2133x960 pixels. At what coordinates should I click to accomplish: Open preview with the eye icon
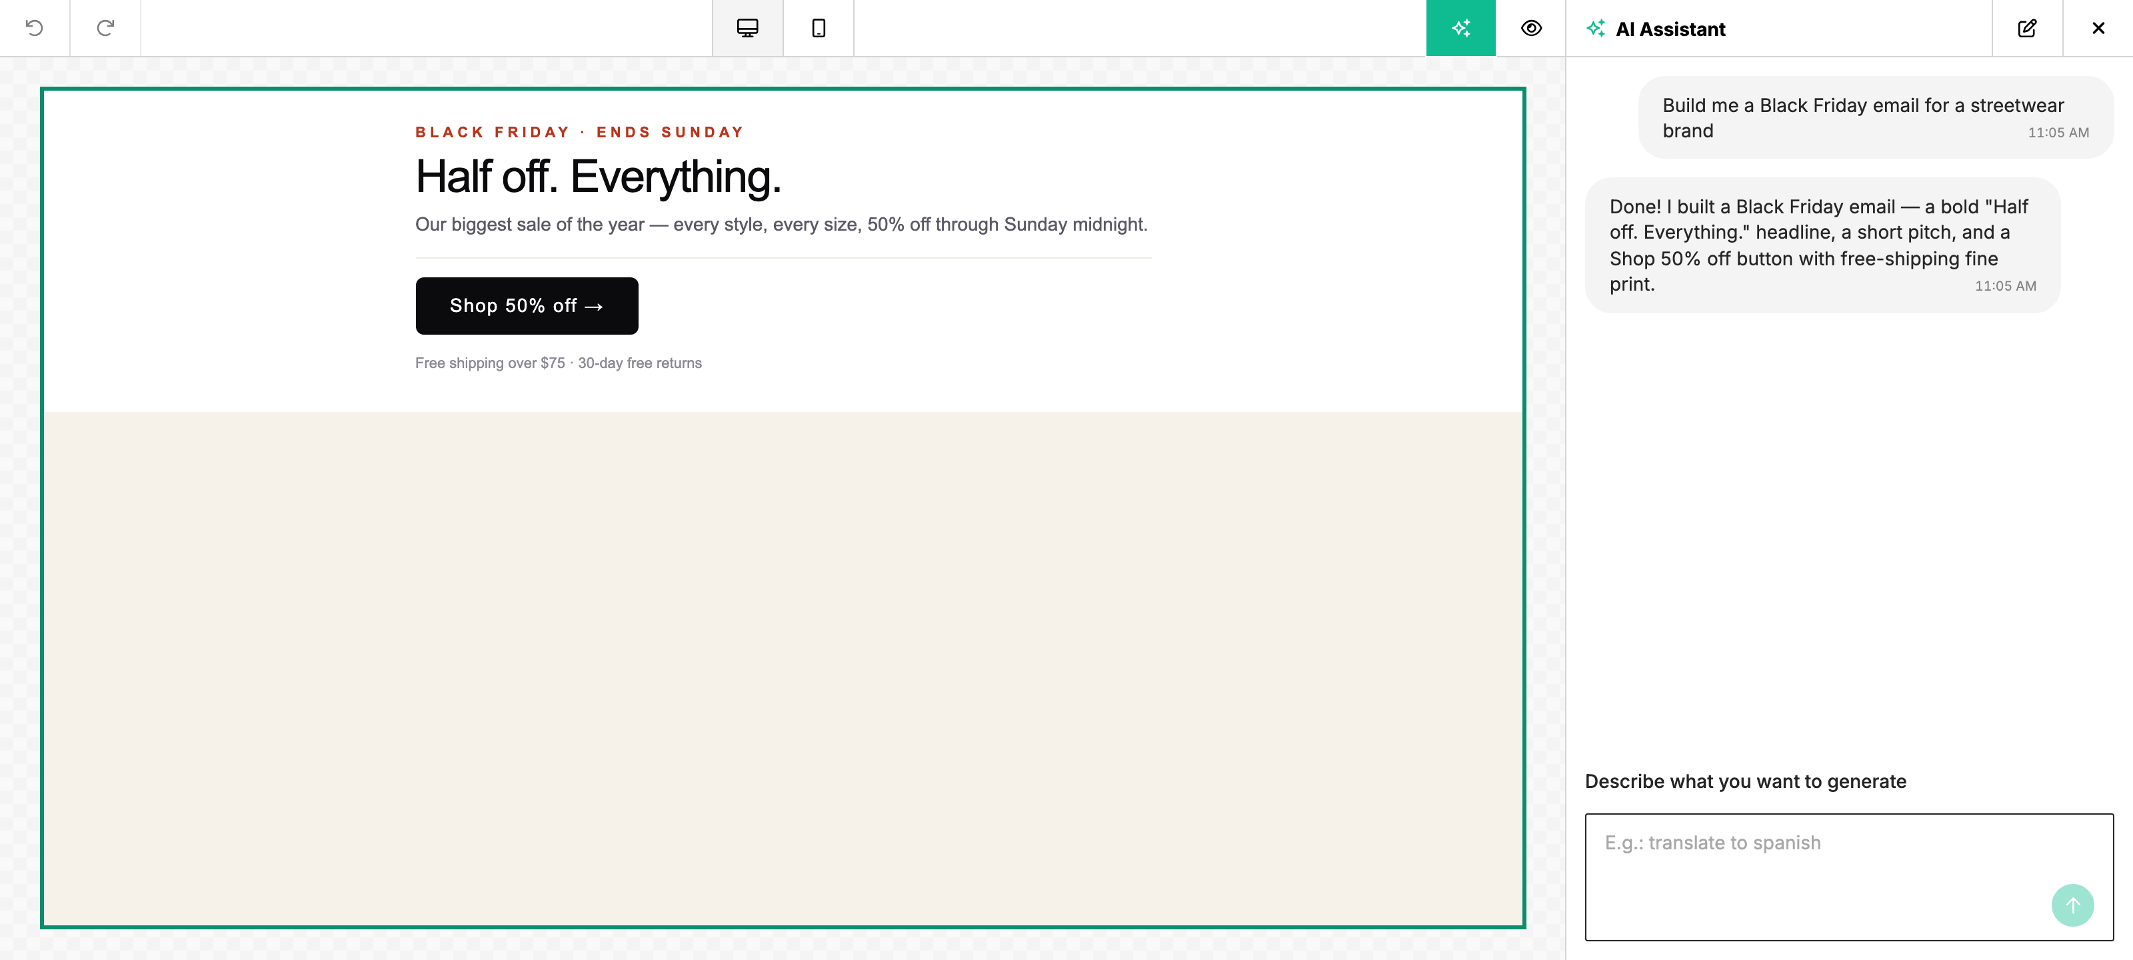tap(1531, 28)
